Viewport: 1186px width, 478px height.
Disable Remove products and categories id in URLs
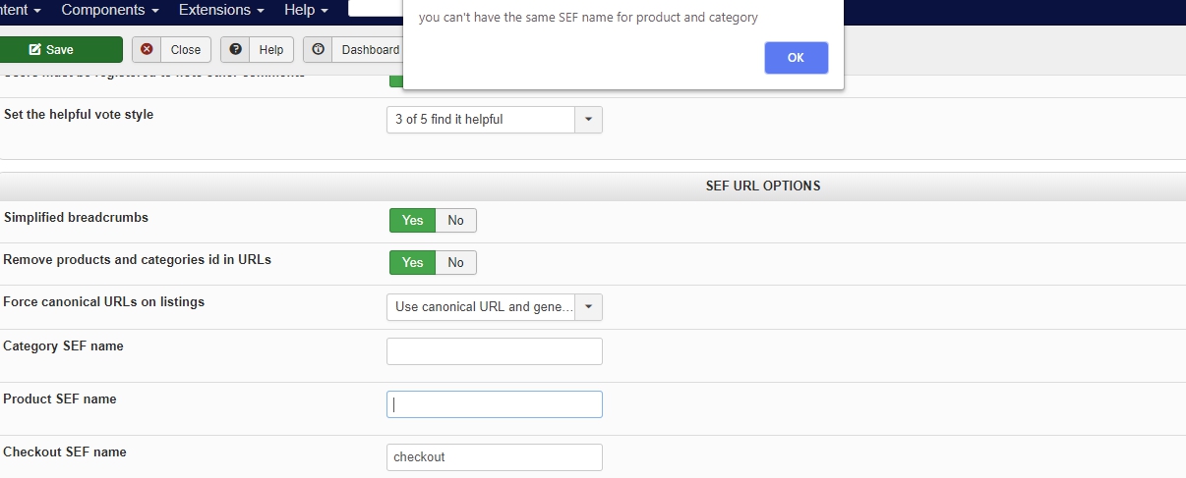[x=455, y=262]
